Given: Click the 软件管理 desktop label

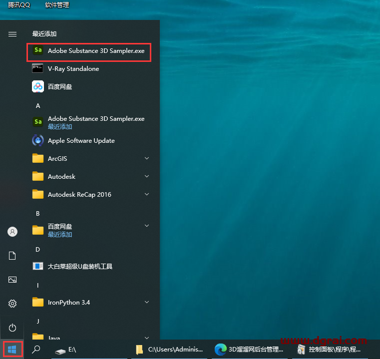Looking at the screenshot, I should (57, 5).
